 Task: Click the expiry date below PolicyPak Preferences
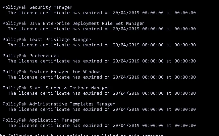126,61
